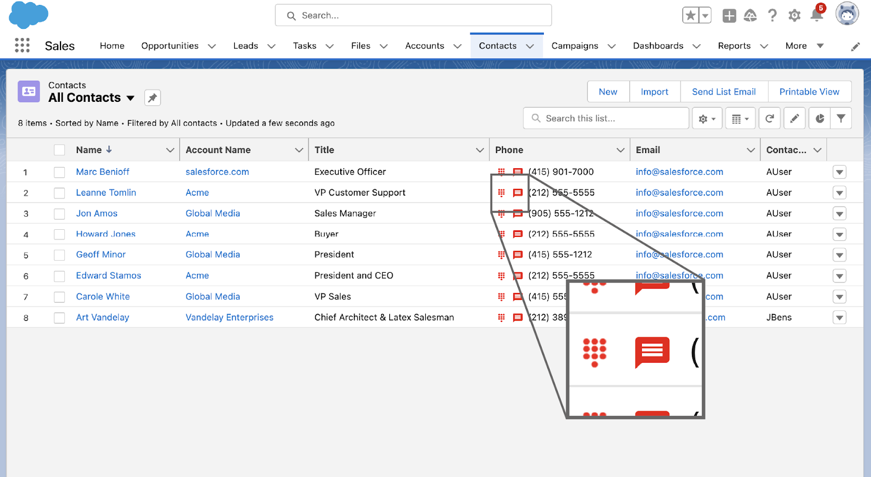This screenshot has height=477, width=871.
Task: Click message icon for Leanne Tomlin
Action: pos(518,193)
